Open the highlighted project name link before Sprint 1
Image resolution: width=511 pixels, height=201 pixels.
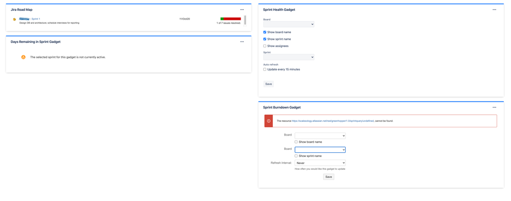point(25,19)
